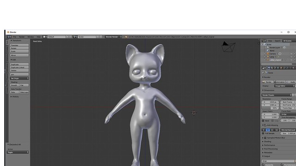Enable the Border checkbox
The image size is (296, 166).
point(263,121)
